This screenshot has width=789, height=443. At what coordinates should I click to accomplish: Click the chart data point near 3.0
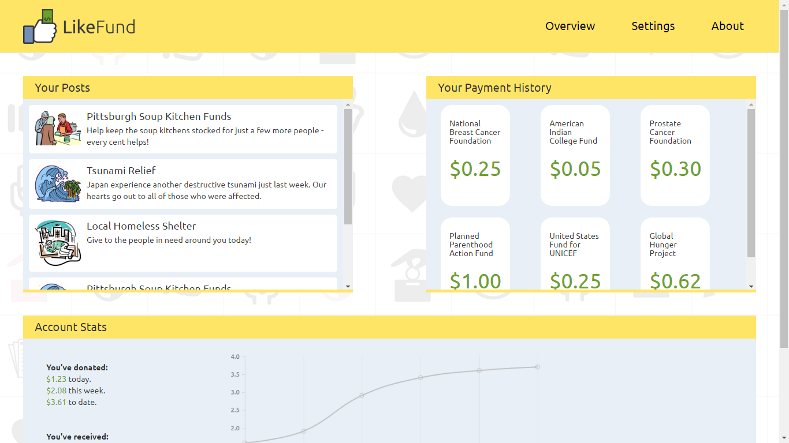tap(362, 395)
